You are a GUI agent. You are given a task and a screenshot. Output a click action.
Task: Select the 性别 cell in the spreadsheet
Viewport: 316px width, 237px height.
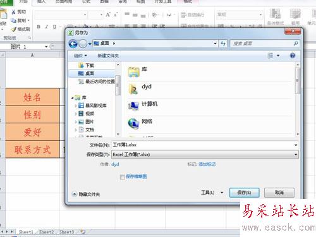[32, 114]
